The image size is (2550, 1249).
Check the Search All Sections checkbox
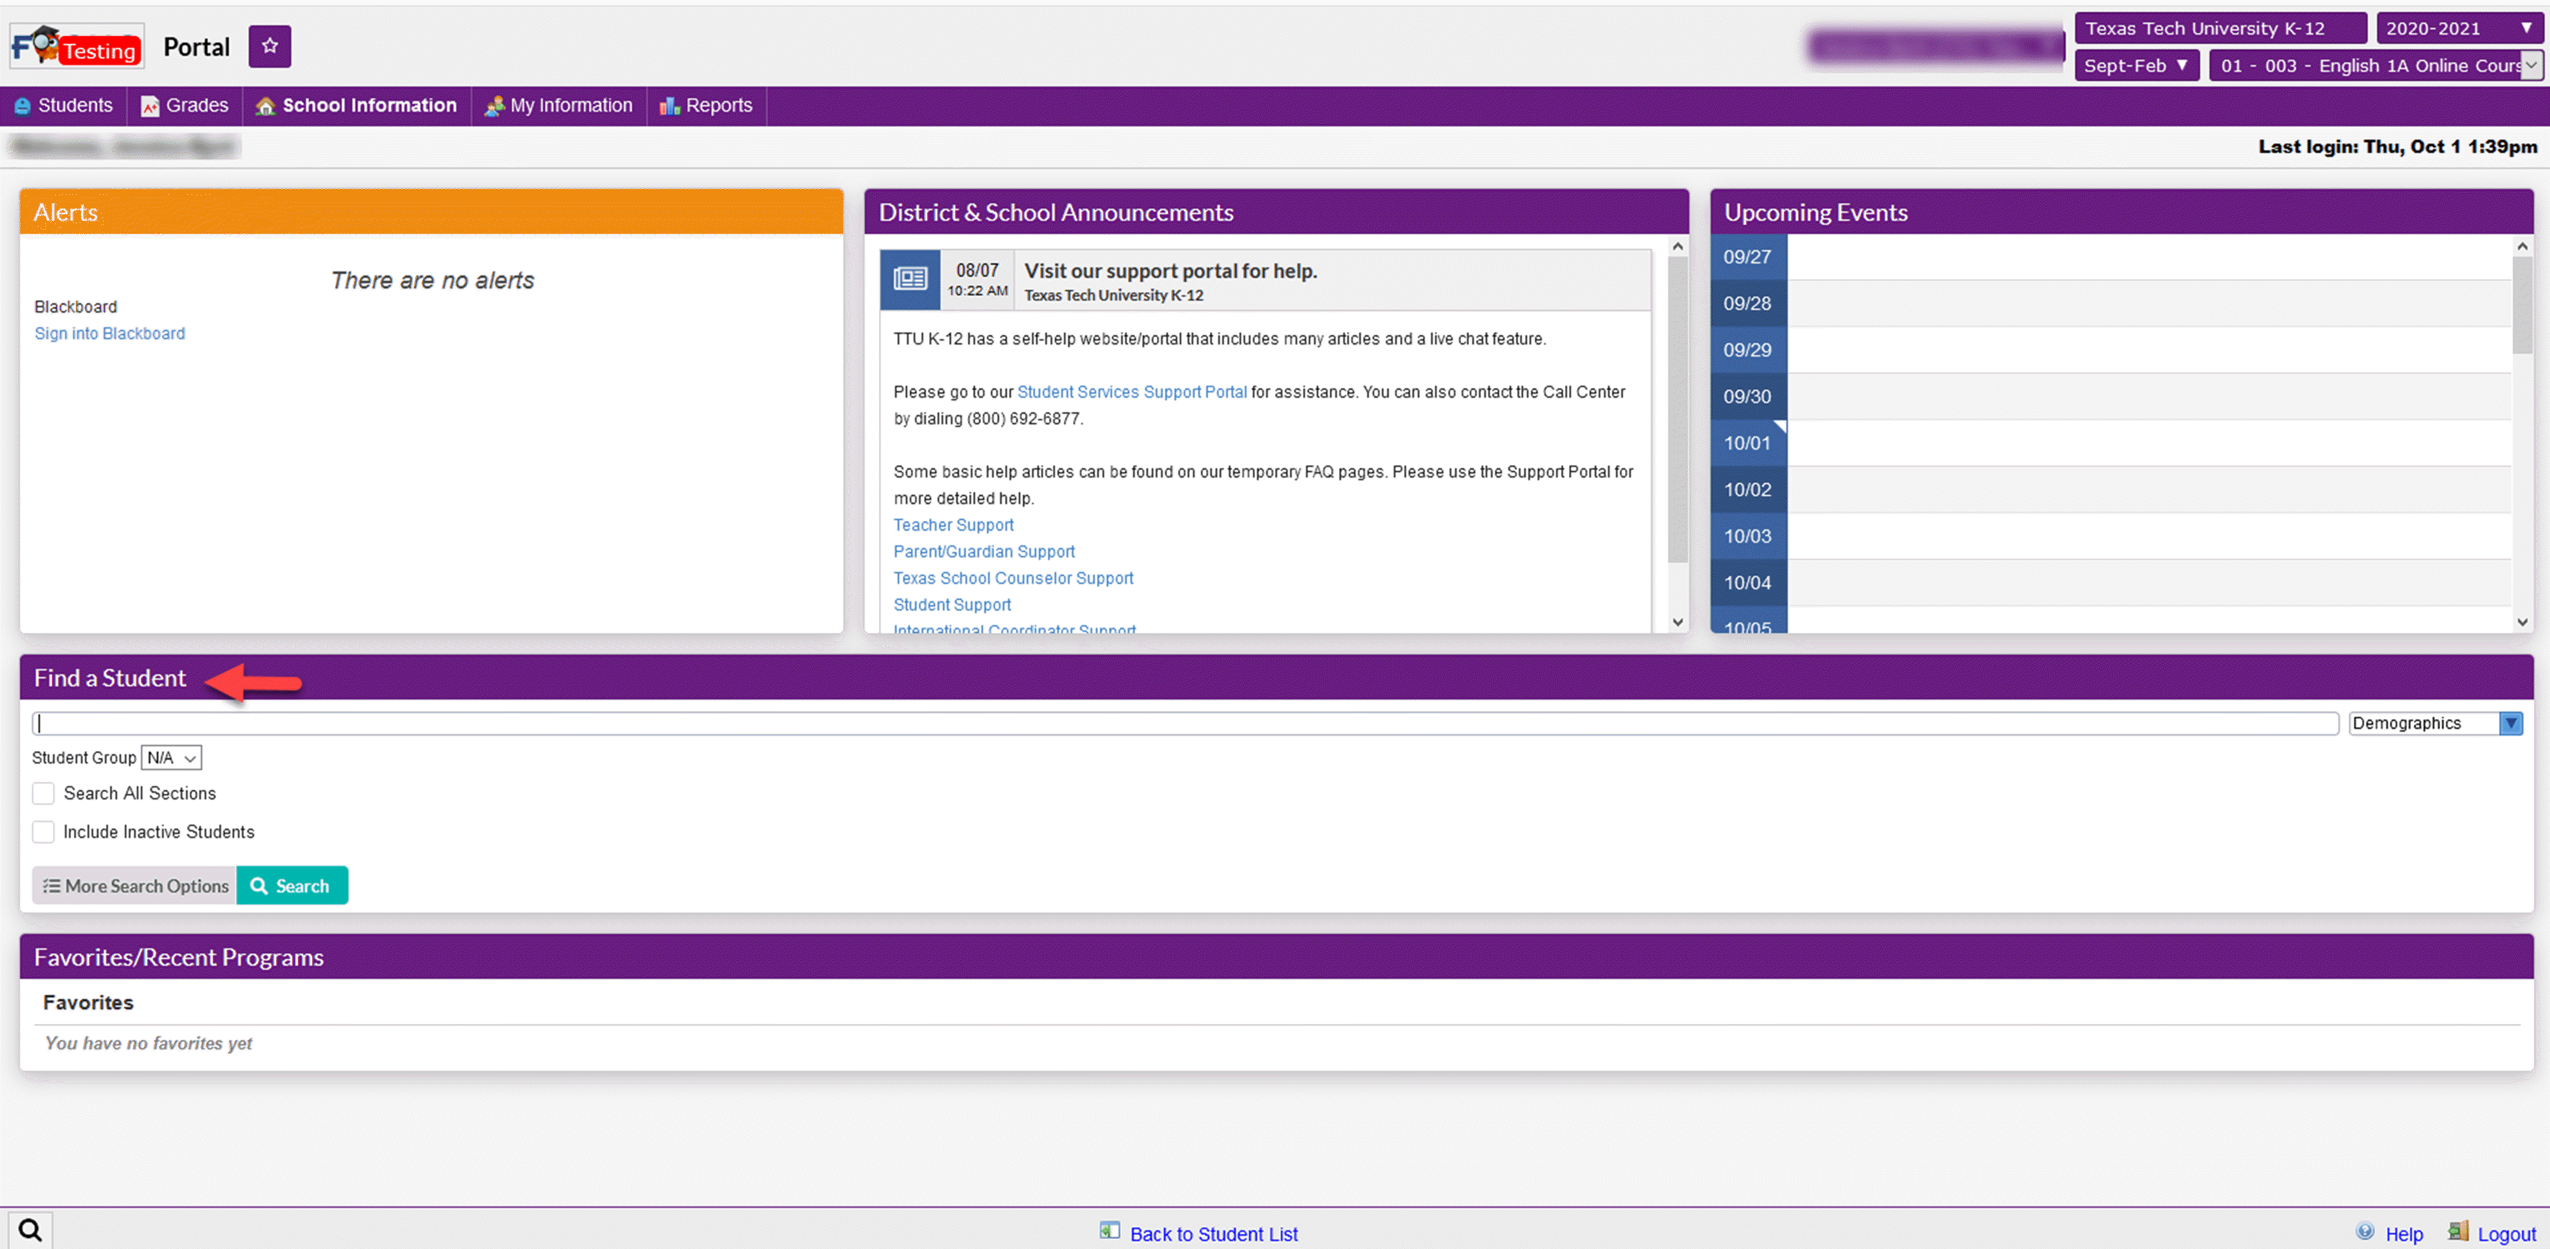(x=43, y=793)
